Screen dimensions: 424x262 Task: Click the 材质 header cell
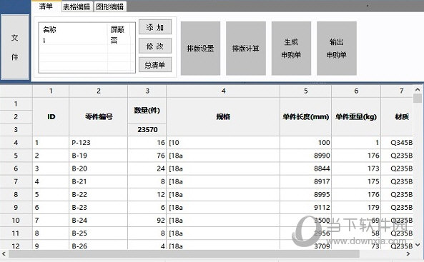click(x=397, y=116)
